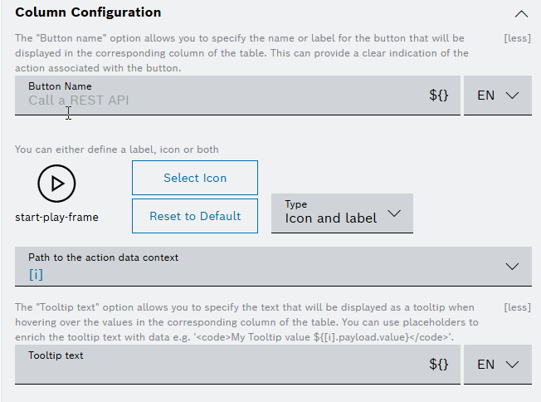Click the chevron arrow in the Type selector
Viewport: 541px width, 402px height.
click(394, 213)
